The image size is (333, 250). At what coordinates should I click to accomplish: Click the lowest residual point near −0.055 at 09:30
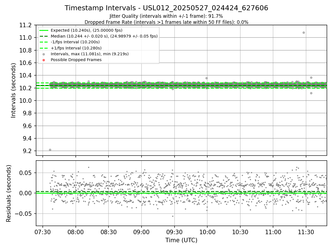pyautogui.click(x=173, y=216)
